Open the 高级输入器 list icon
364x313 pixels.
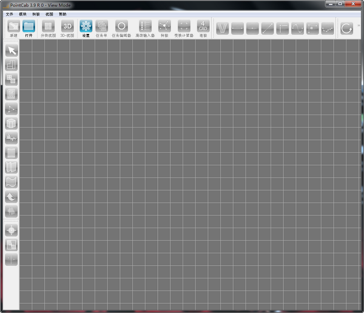pos(145,26)
